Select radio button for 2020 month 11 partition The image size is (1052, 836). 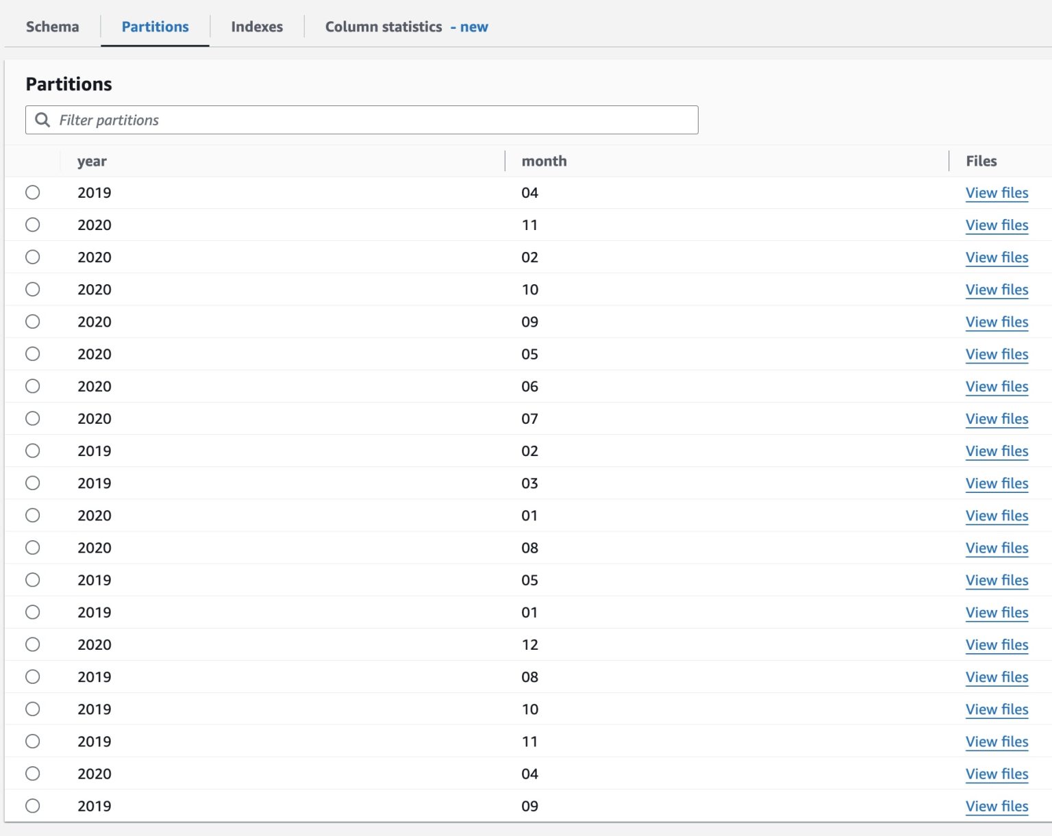coord(33,225)
